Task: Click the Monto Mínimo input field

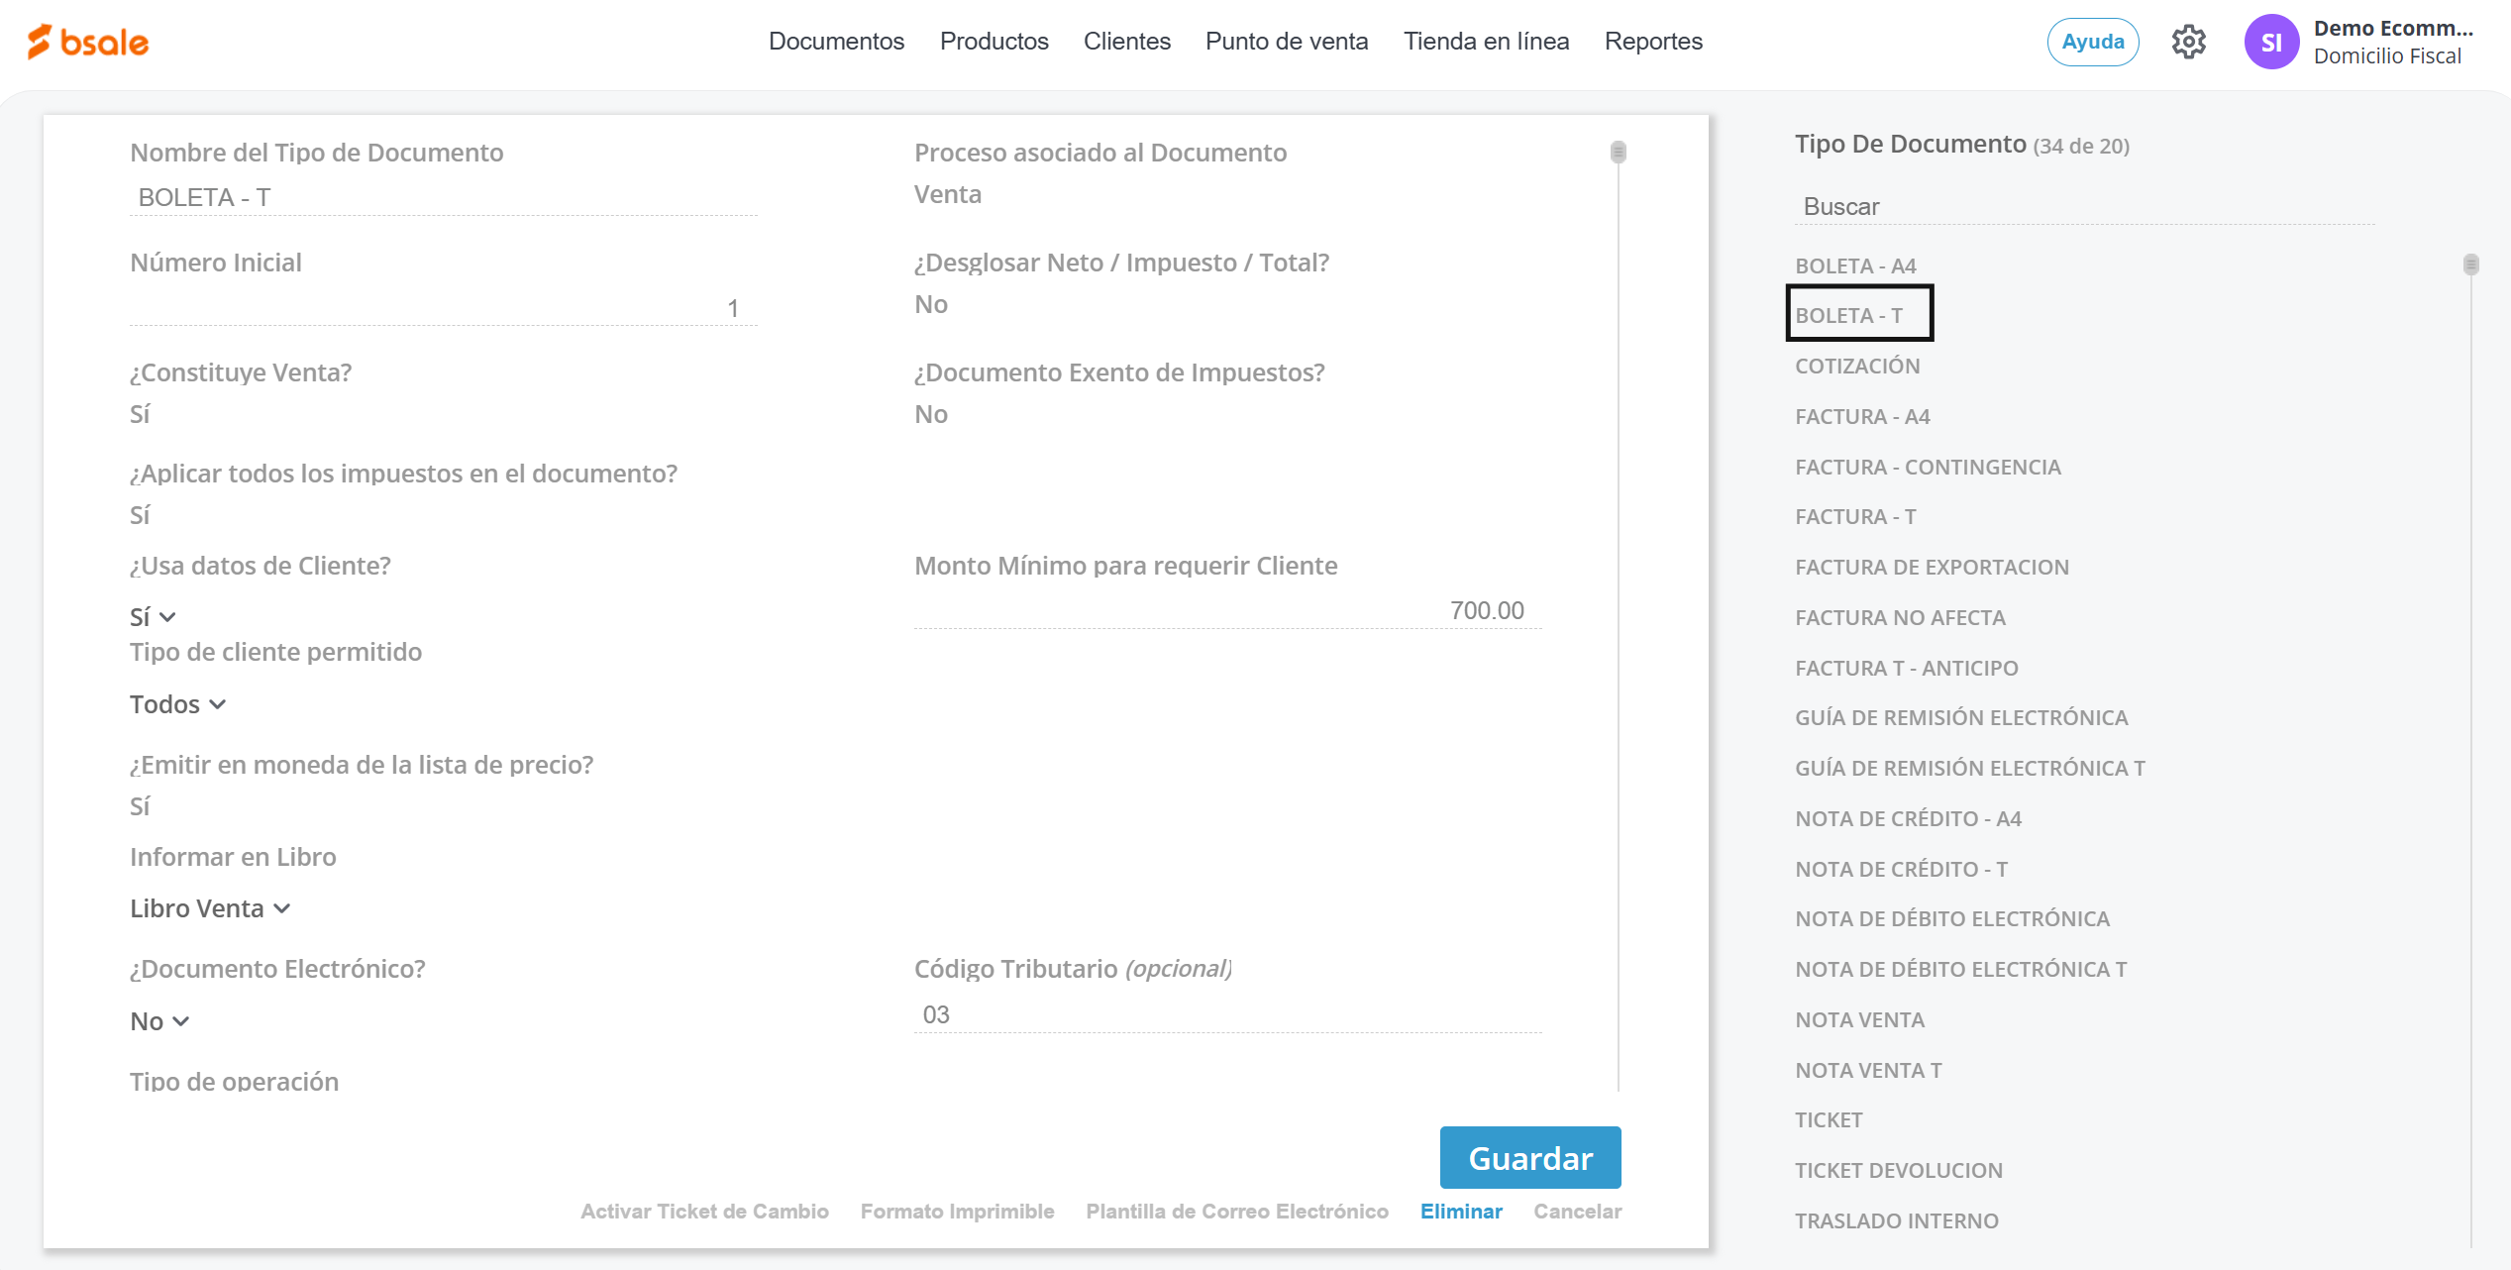Action: 1226,610
